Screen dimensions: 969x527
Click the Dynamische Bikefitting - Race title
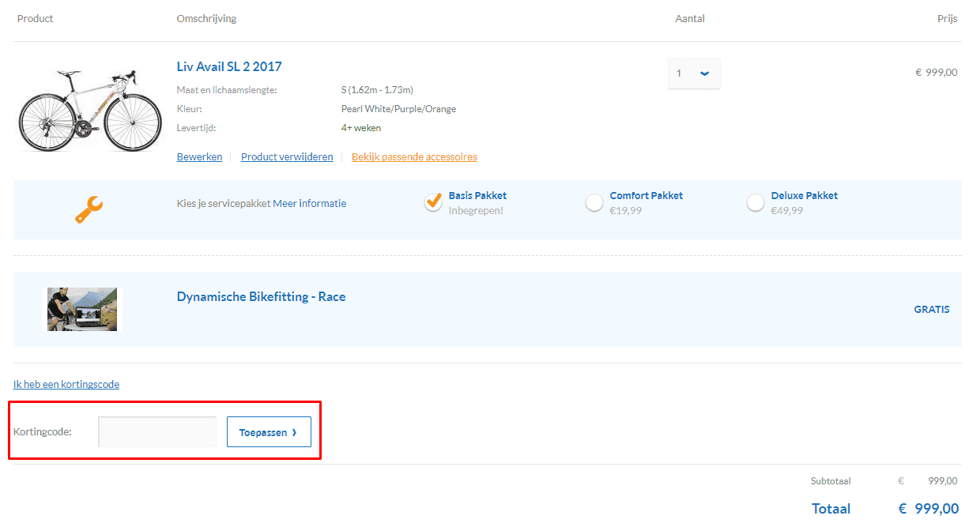[261, 297]
